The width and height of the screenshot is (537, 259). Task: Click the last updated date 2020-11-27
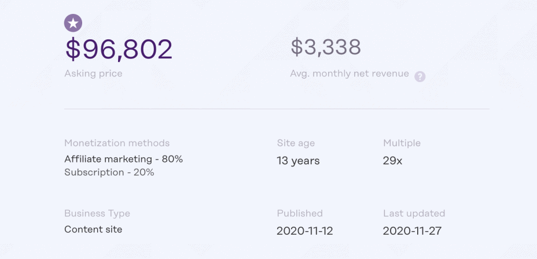(412, 231)
